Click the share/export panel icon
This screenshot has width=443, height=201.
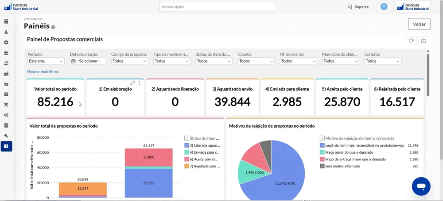[x=423, y=41]
